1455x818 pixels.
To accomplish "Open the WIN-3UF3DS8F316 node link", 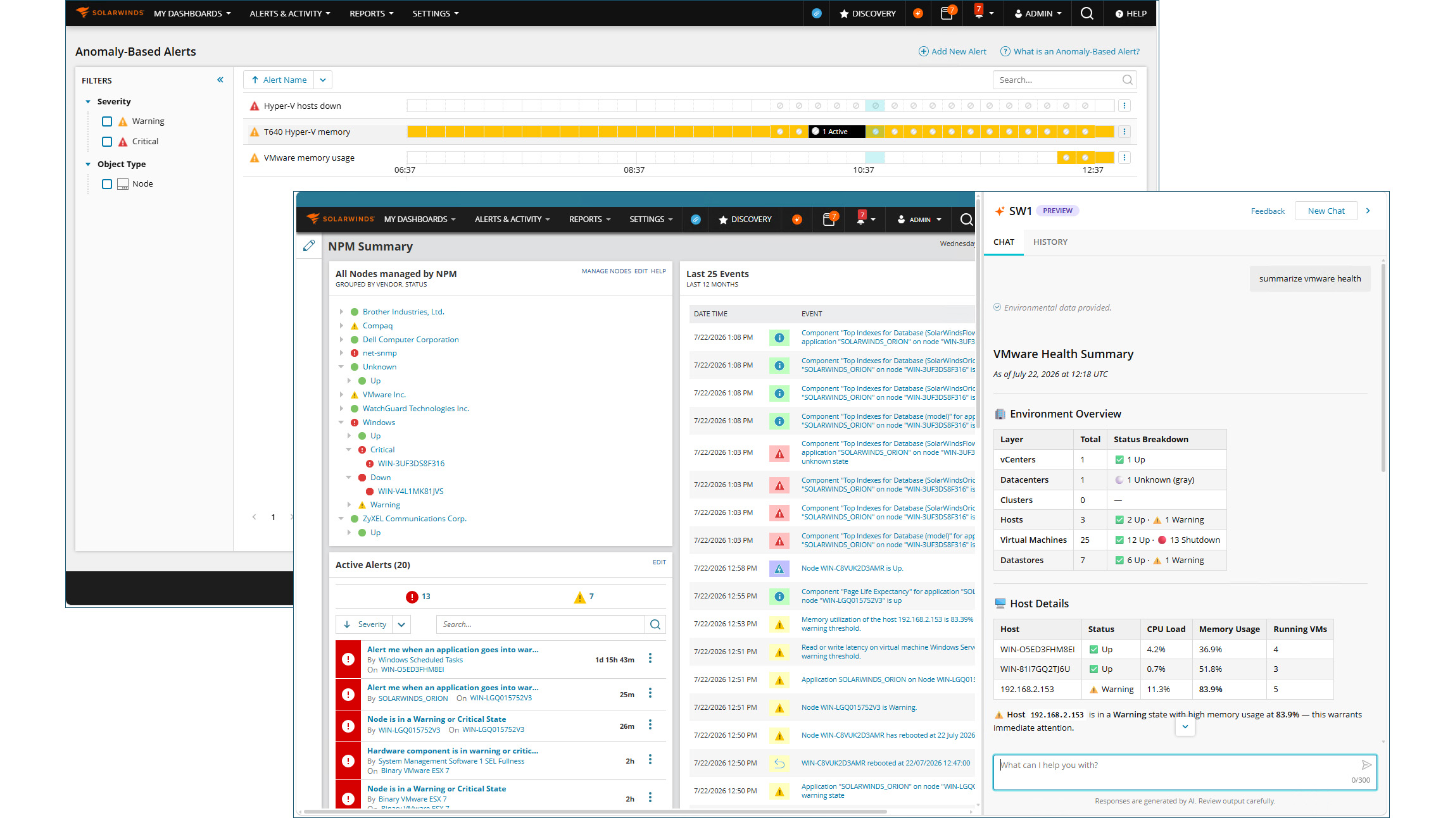I will [411, 464].
